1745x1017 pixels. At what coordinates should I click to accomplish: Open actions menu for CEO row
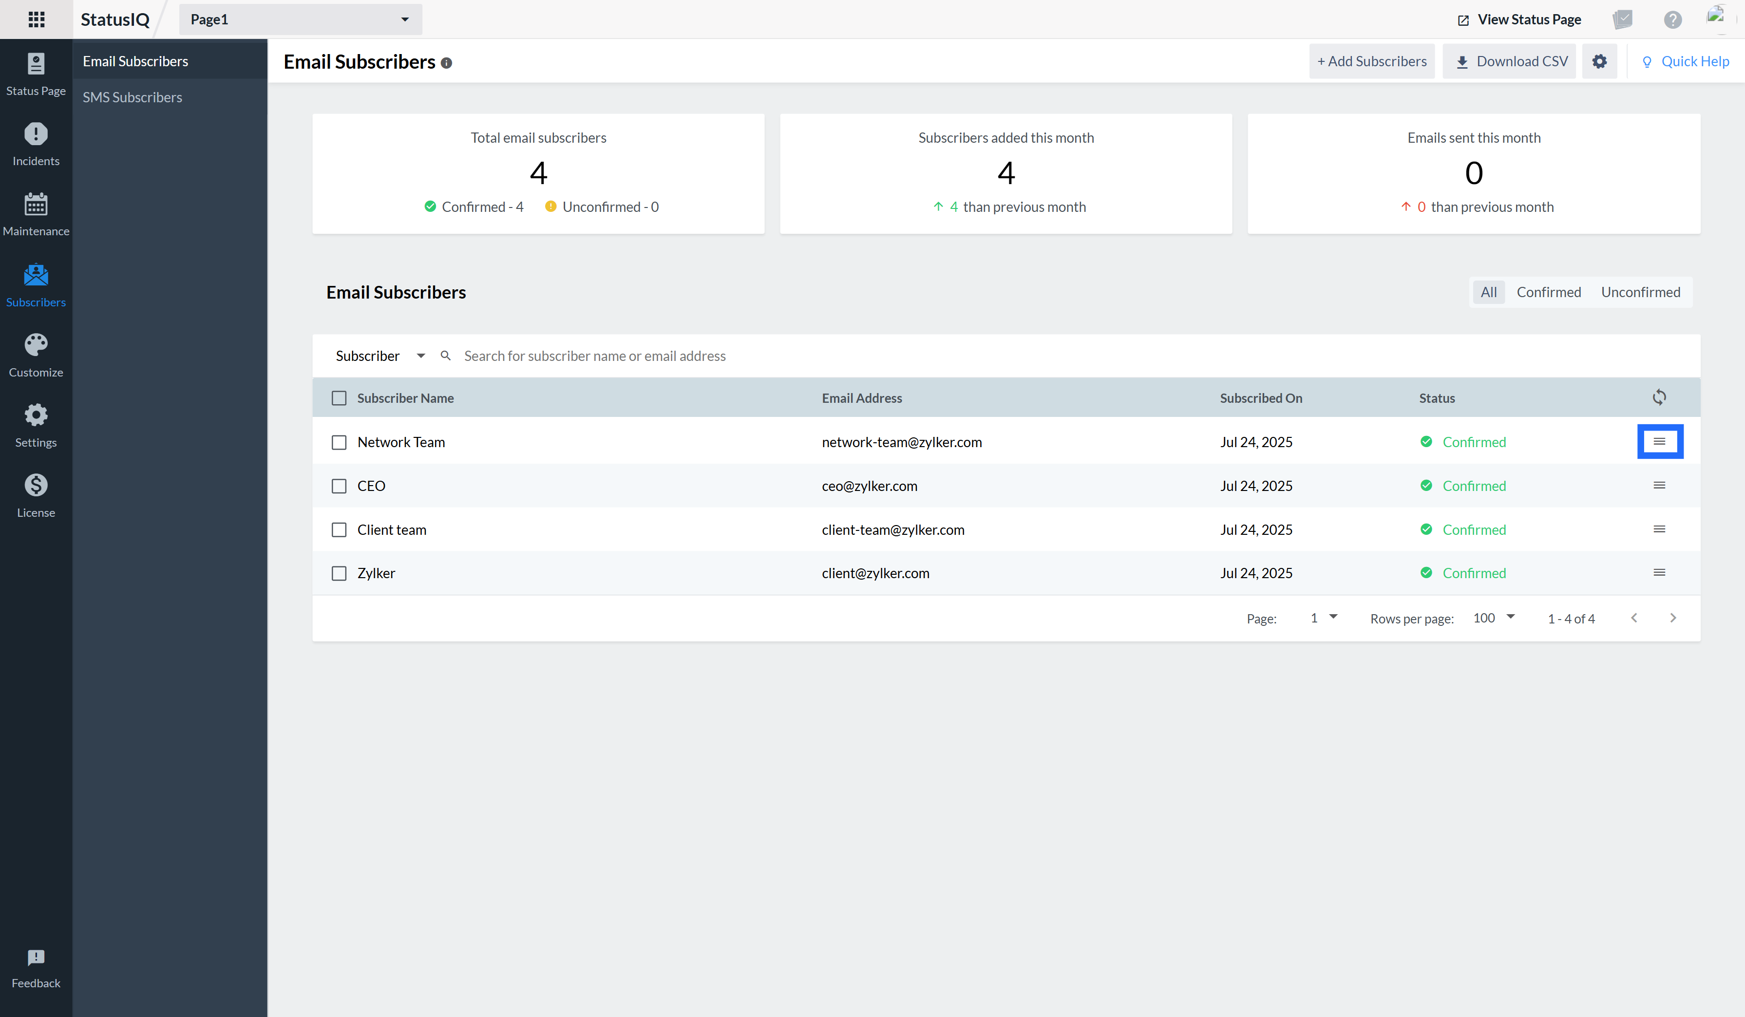(1659, 485)
